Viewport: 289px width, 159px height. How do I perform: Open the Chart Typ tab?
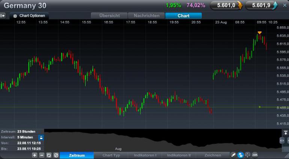coord(111,155)
